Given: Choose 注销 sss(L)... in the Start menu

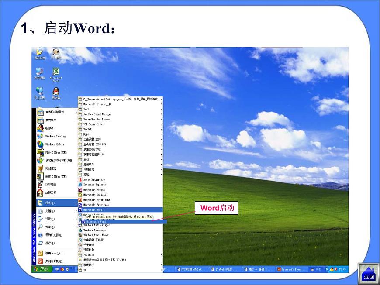Looking at the screenshot, I should coord(56,254).
